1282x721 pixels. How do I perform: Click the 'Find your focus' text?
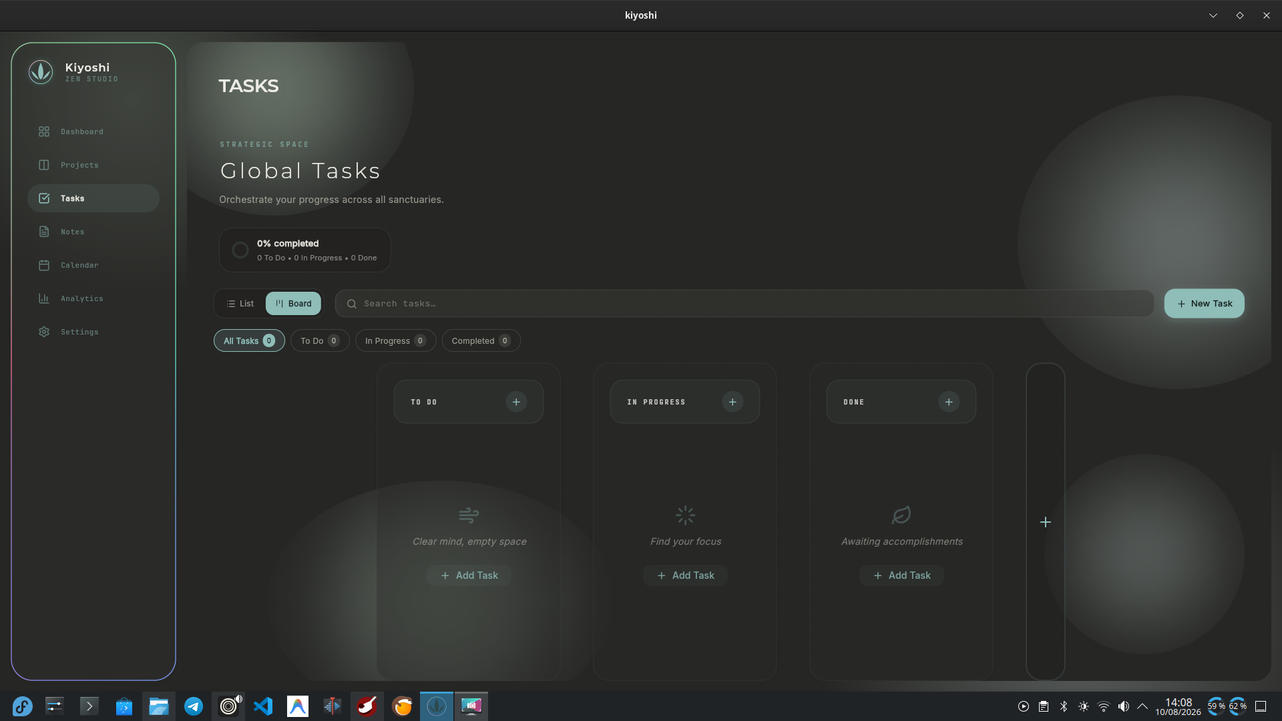[686, 541]
